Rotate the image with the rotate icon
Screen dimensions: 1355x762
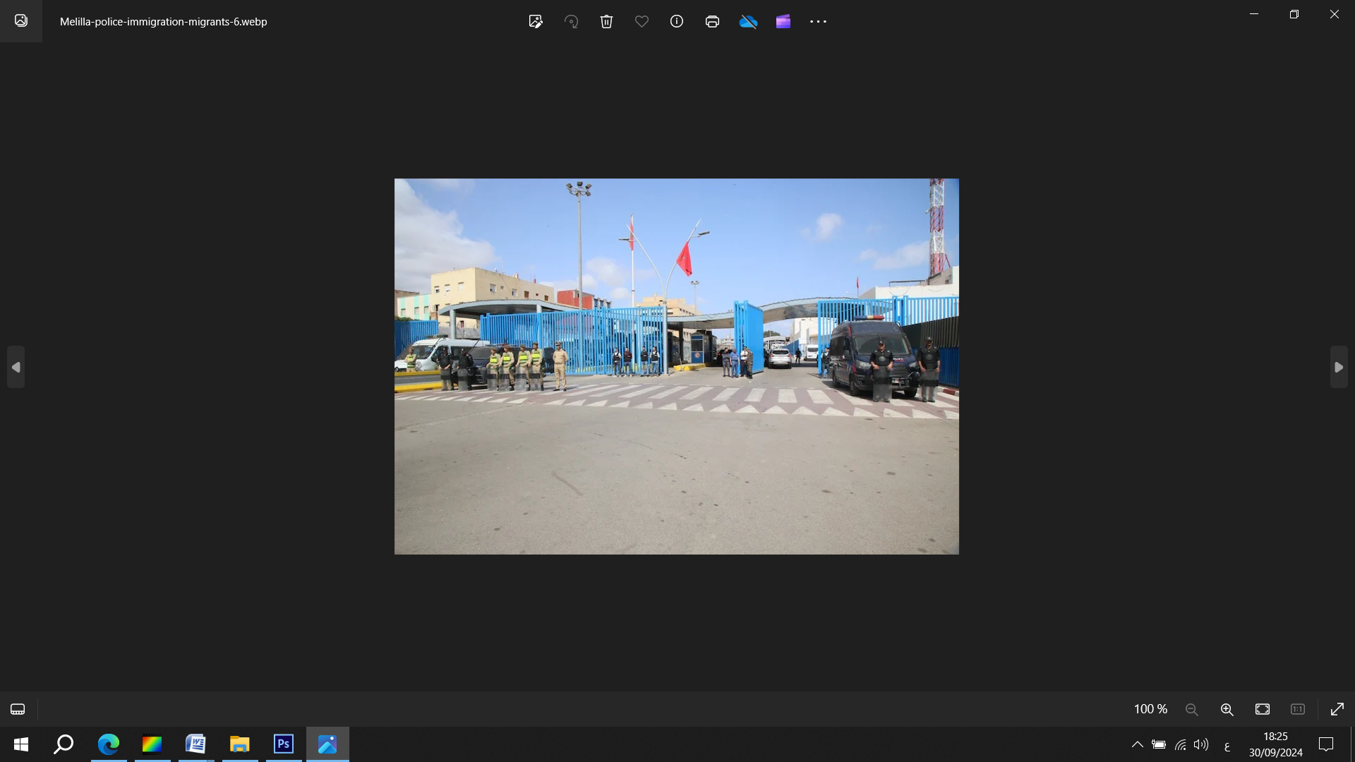[x=571, y=21]
